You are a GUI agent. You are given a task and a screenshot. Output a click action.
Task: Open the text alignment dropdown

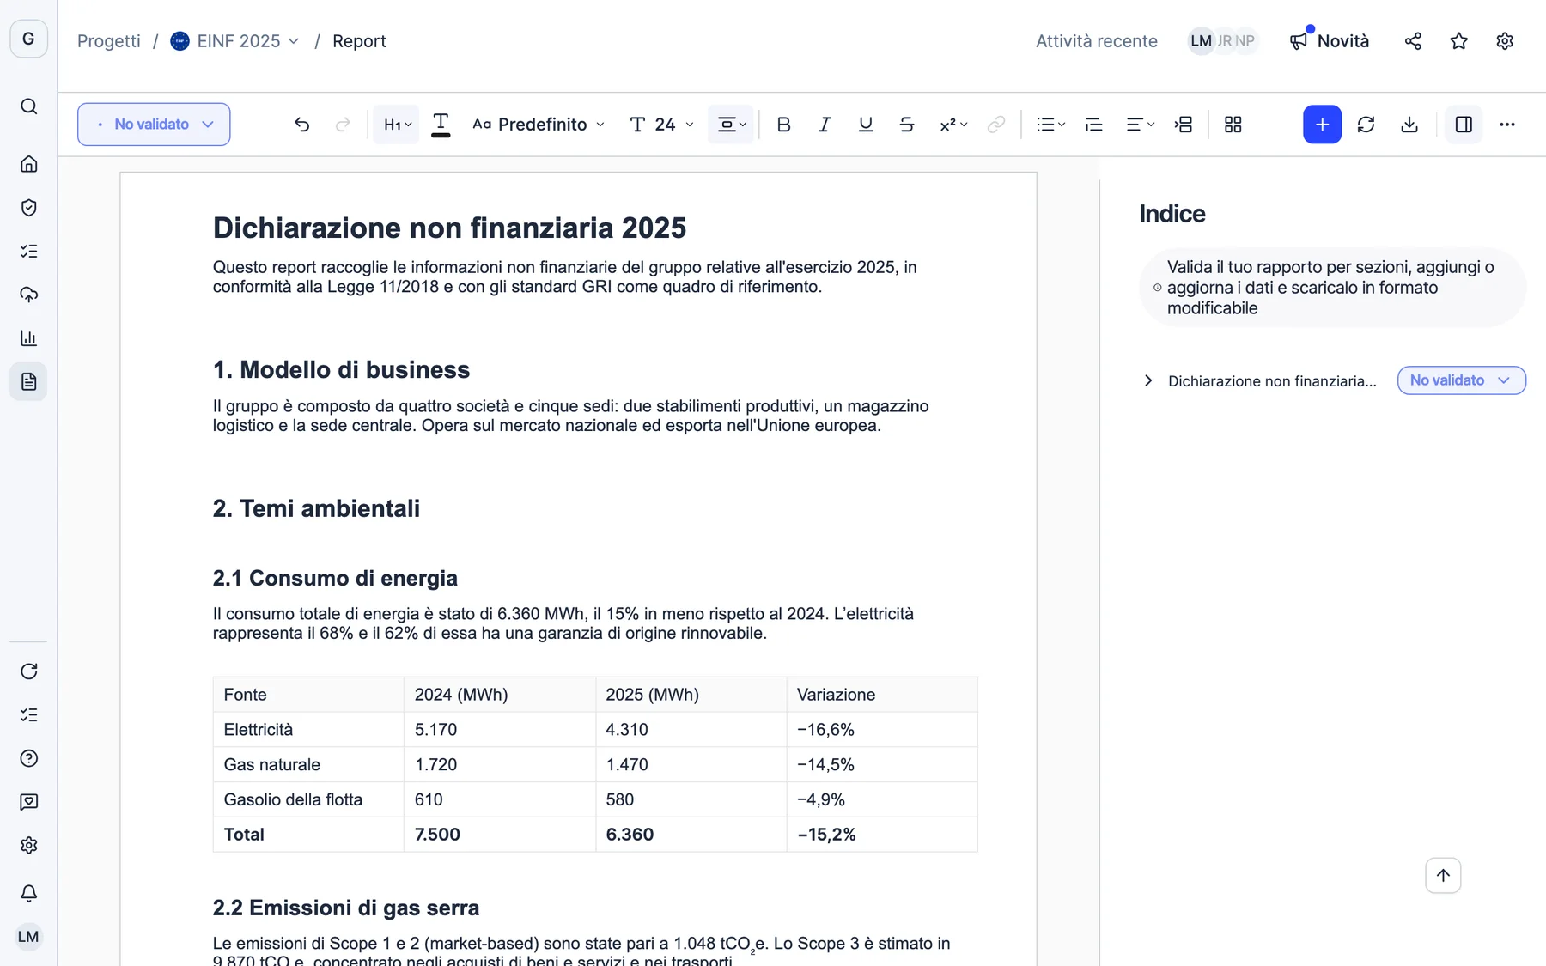point(1140,125)
